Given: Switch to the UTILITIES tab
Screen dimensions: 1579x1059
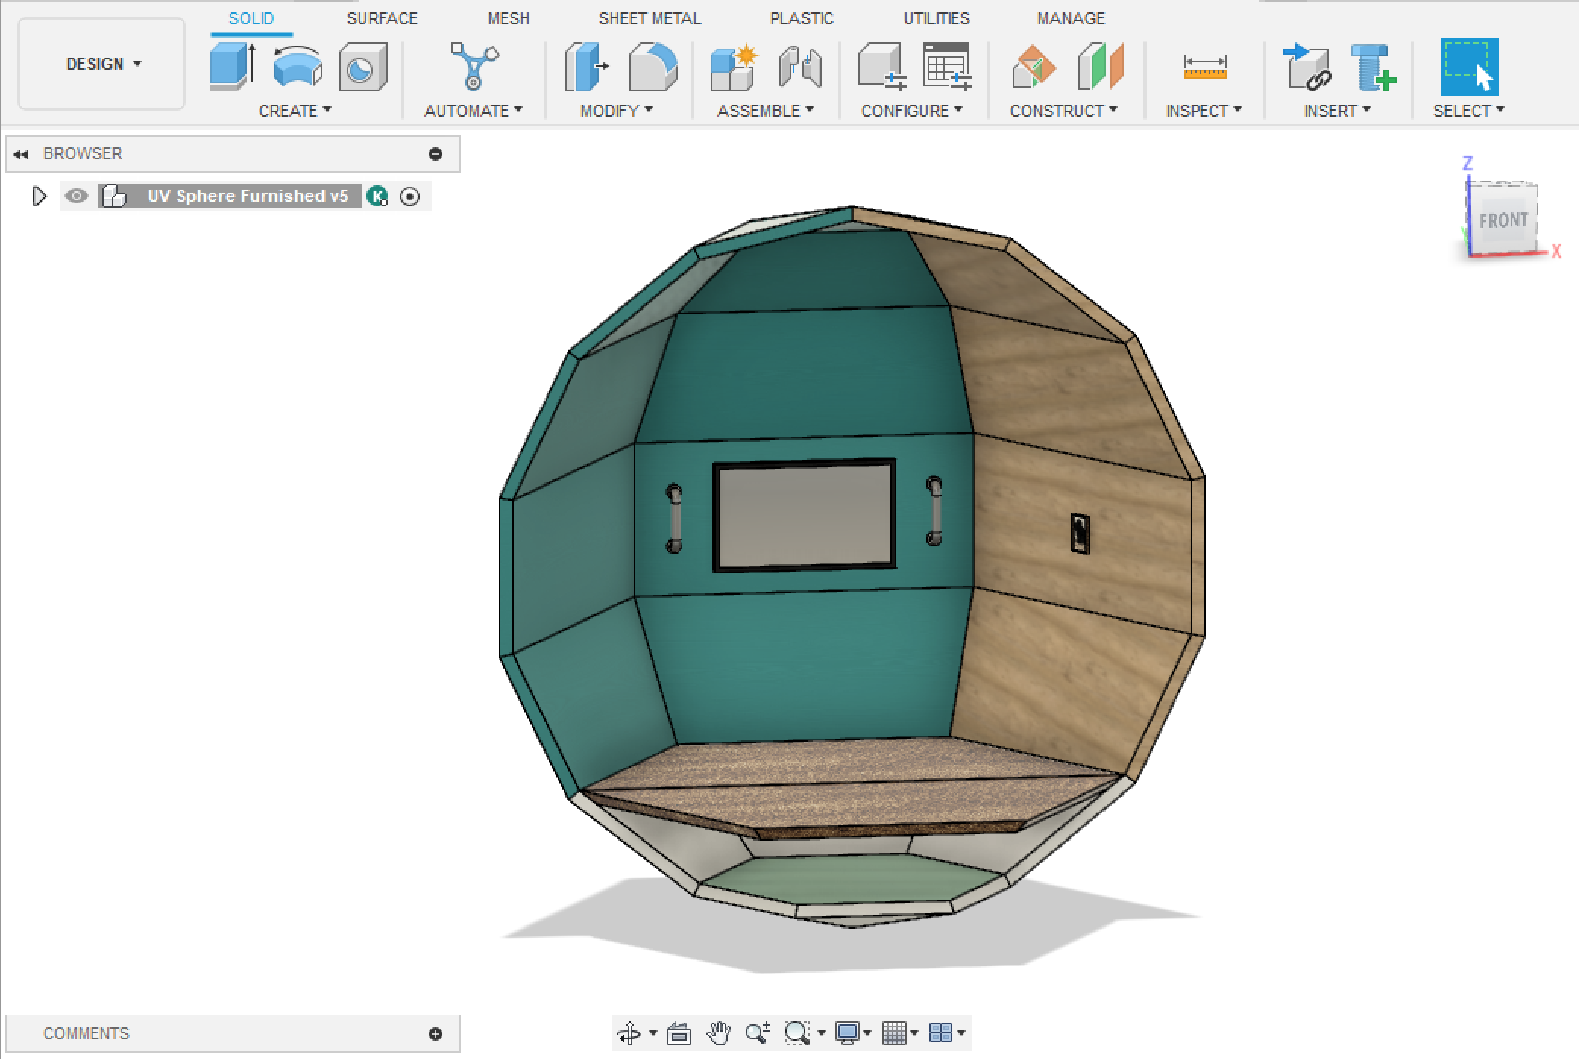Looking at the screenshot, I should (936, 18).
